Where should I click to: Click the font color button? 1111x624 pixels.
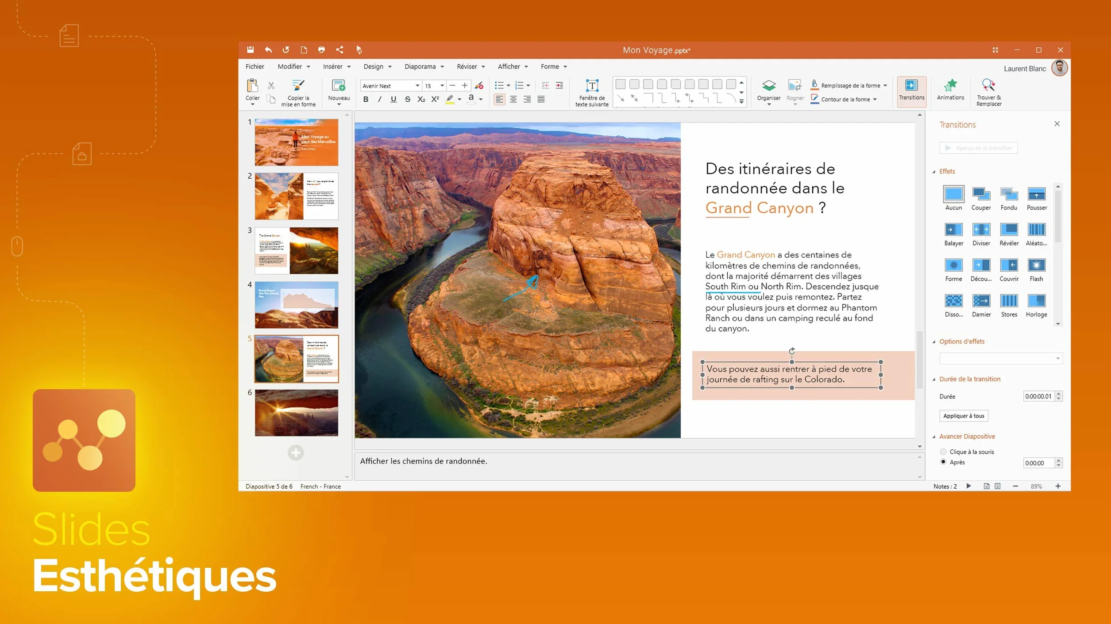click(471, 100)
